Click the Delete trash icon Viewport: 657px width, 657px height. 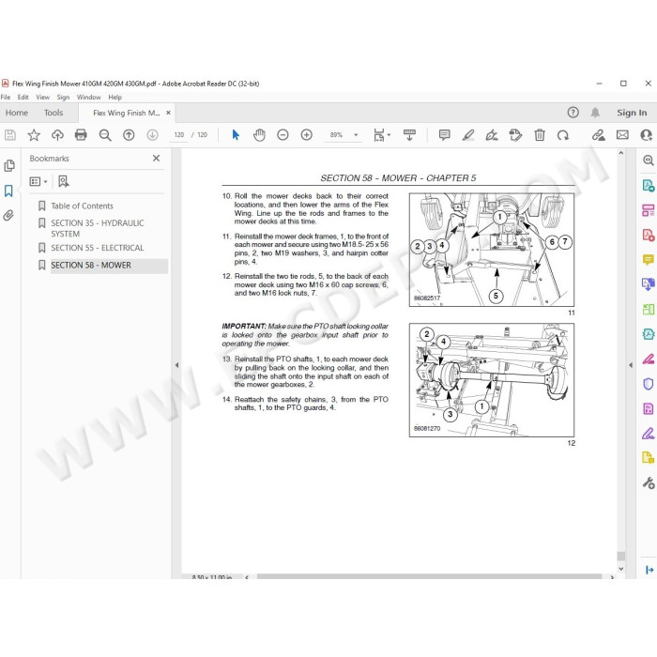(540, 135)
